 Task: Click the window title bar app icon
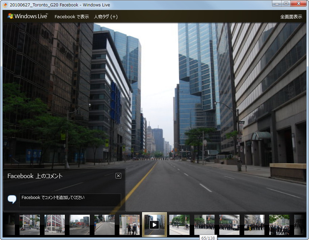pos(5,5)
